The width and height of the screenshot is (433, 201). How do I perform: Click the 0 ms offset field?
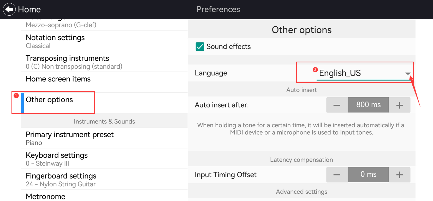point(368,175)
